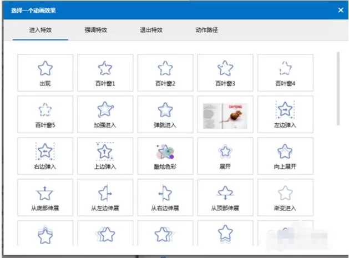Select the 百叶窗4 effect card

coord(285,73)
